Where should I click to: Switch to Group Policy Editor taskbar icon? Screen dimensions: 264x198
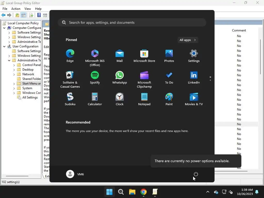[x=155, y=192]
